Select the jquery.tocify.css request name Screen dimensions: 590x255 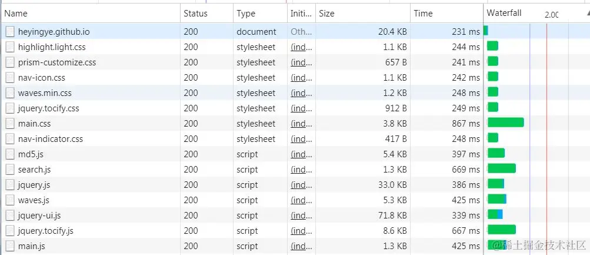click(x=49, y=108)
